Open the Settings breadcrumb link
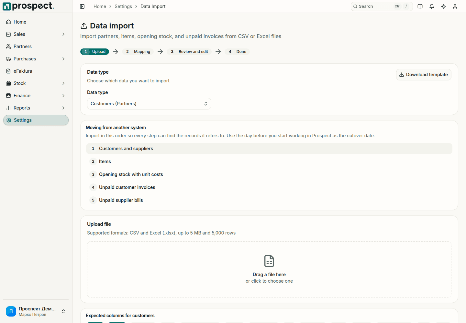The width and height of the screenshot is (466, 323). pyautogui.click(x=123, y=6)
